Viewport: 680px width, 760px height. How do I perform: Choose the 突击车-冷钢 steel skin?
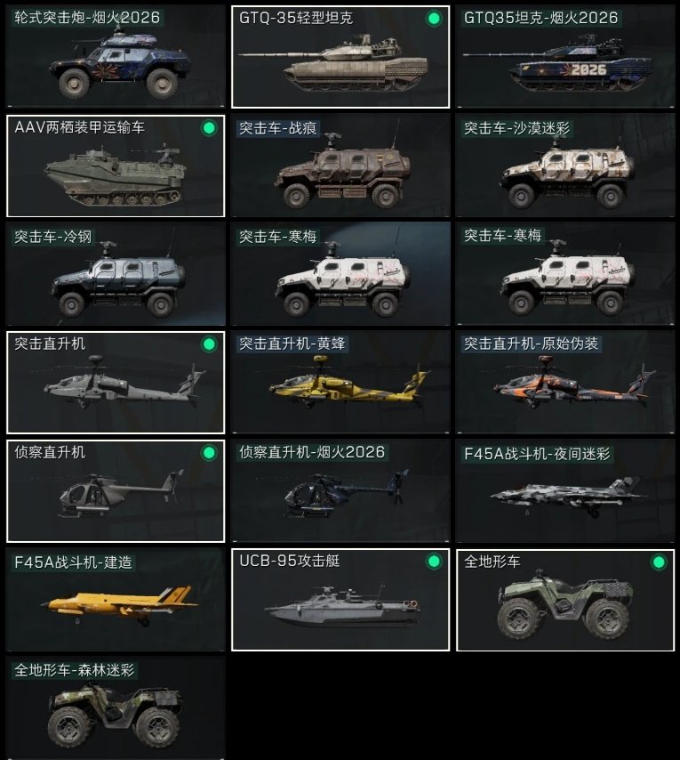116,274
